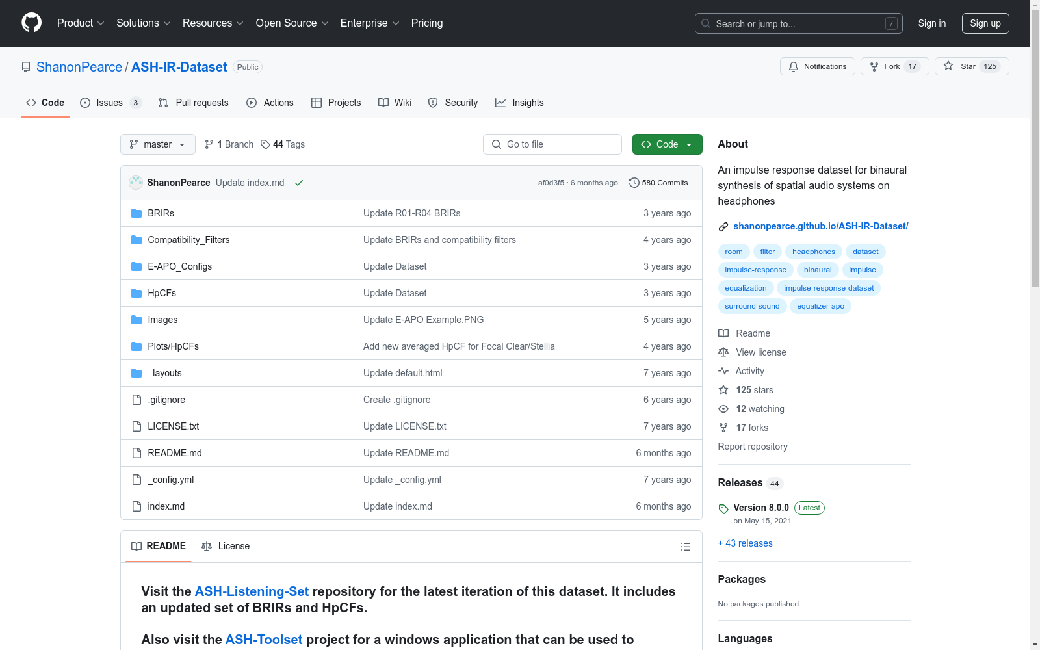Click the impulse-response-dataset topic tag
1040x650 pixels.
click(829, 288)
